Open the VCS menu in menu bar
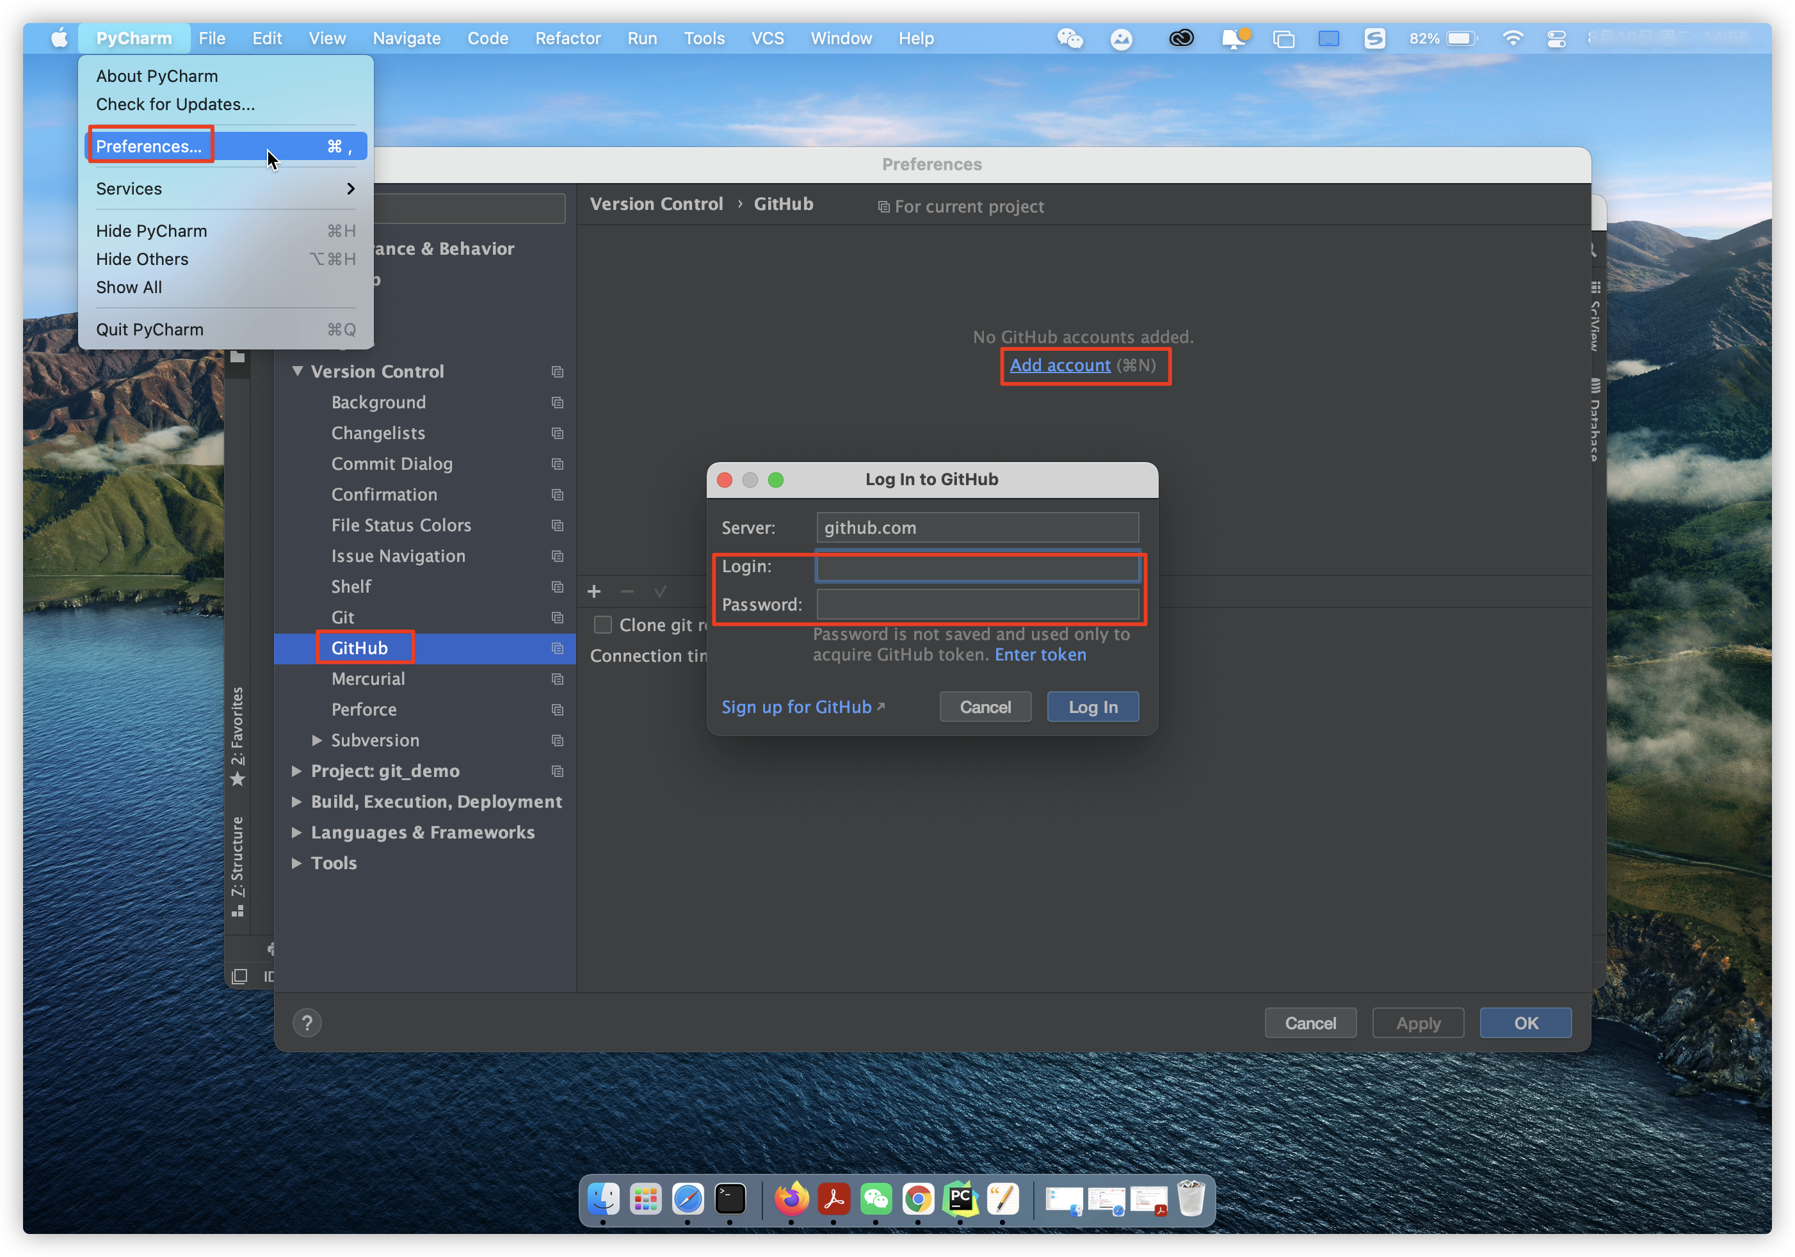The height and width of the screenshot is (1257, 1795). pos(767,38)
